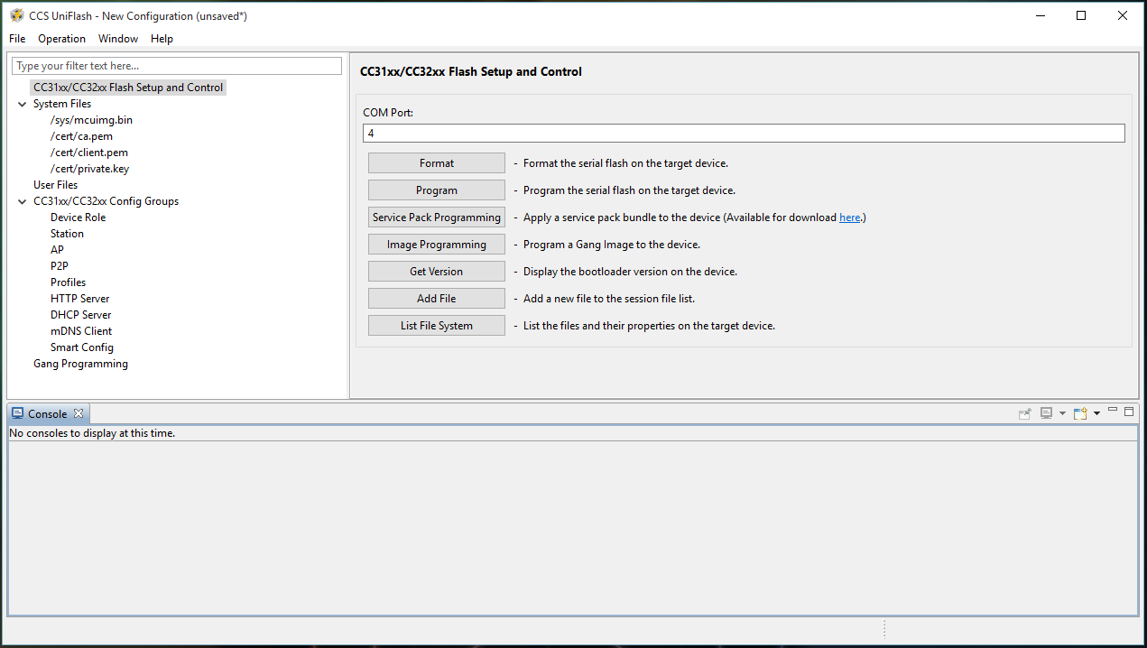The image size is (1147, 648).
Task: Collapse the CC31xx/CC32xx Config Groups node
Action: pos(21,200)
